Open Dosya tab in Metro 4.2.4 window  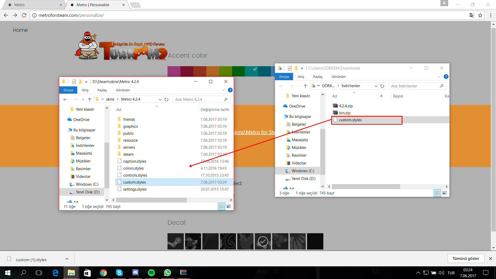(x=68, y=90)
